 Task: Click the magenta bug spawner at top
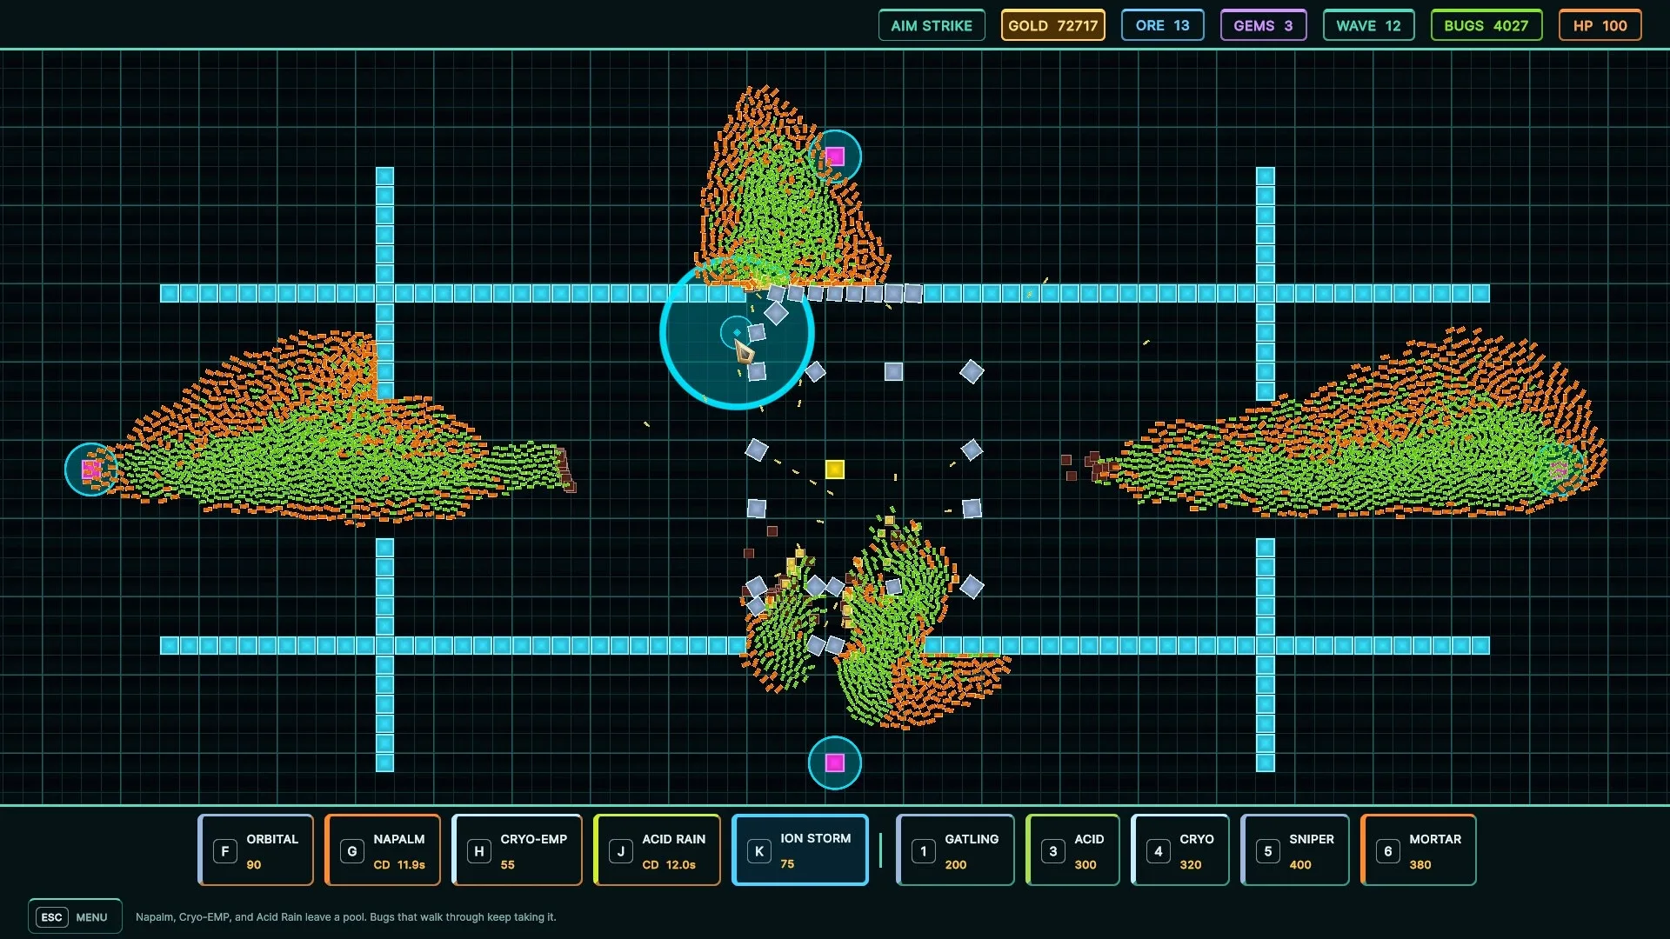pos(835,156)
